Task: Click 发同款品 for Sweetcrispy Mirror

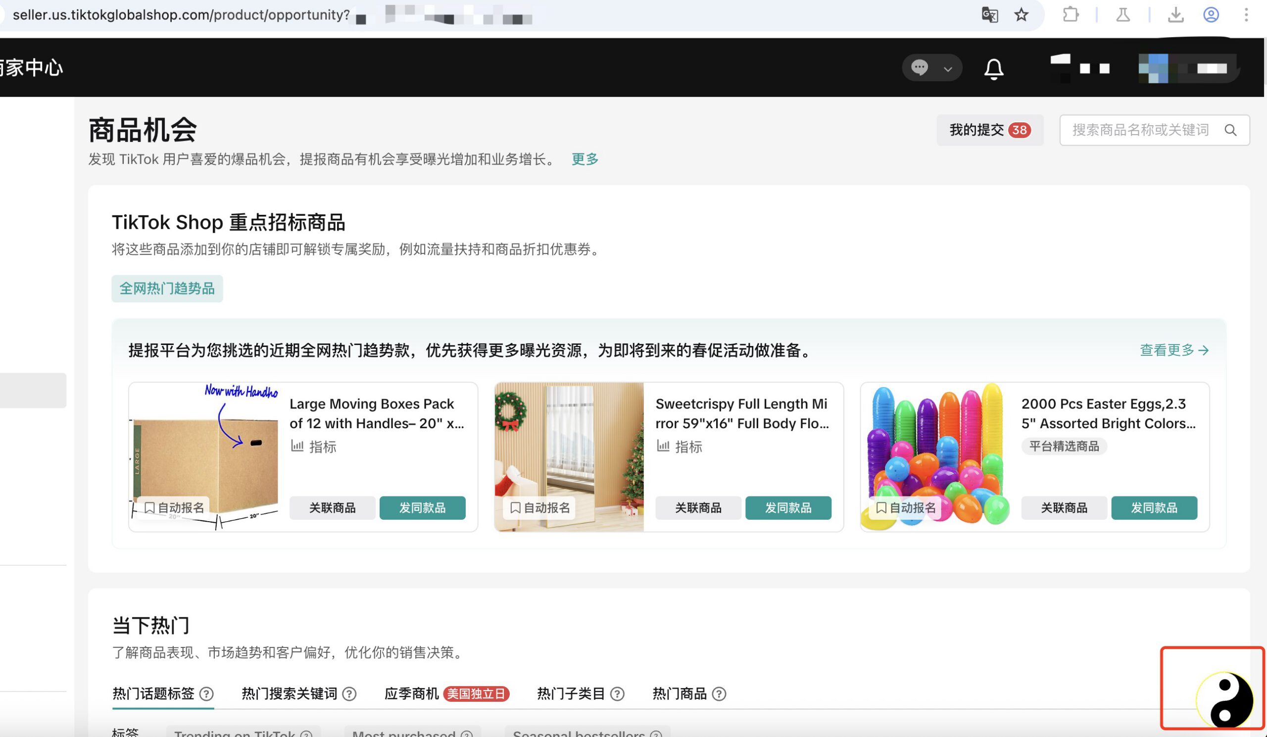Action: click(788, 508)
